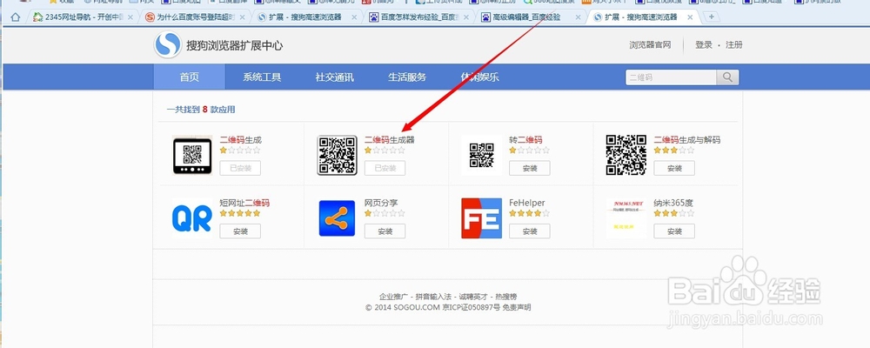This screenshot has width=870, height=348.
Task: Open the 诚聘英才 footer link
Action: 473,297
